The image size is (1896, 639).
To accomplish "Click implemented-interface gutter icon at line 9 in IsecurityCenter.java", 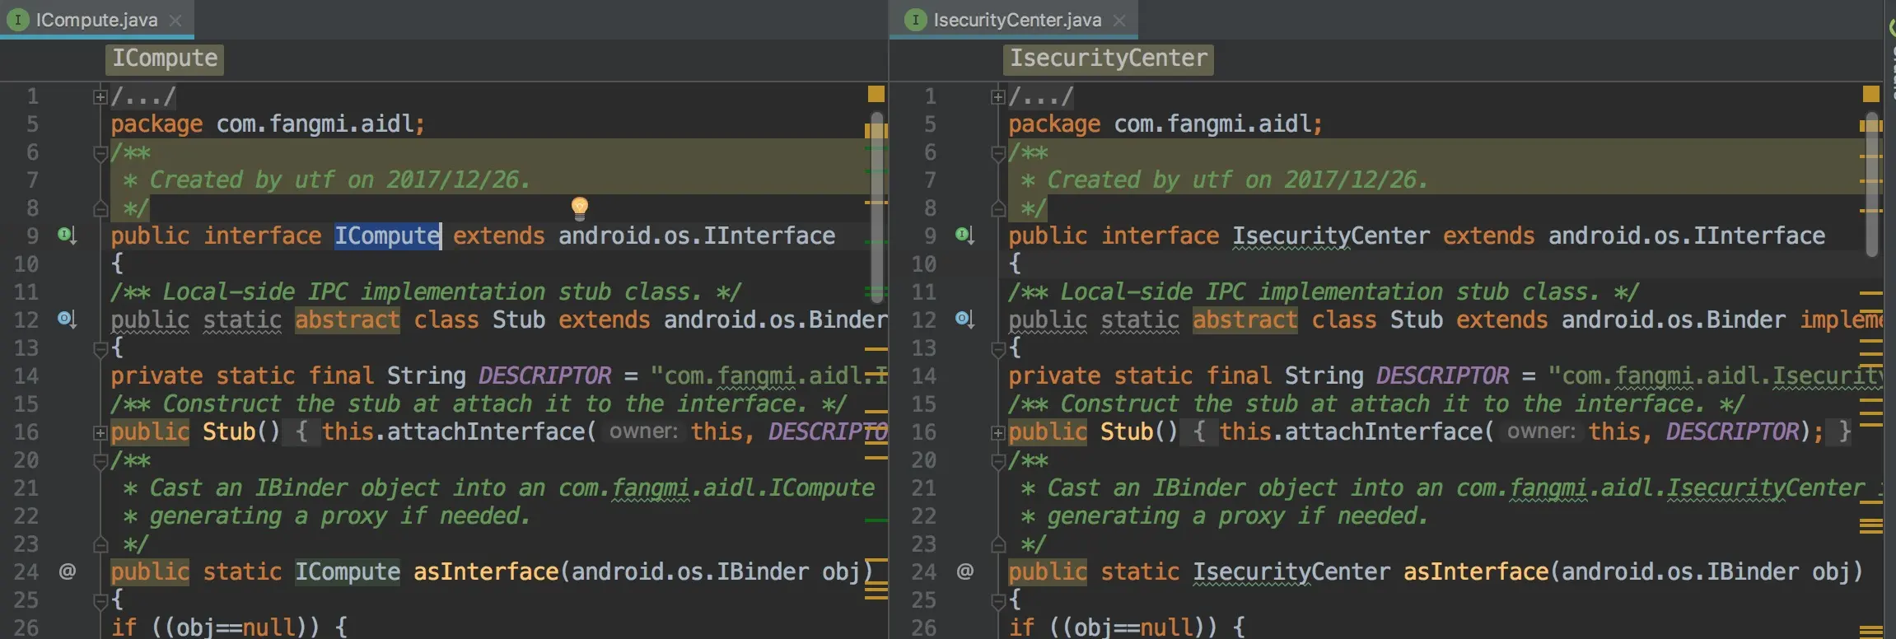I will point(964,236).
